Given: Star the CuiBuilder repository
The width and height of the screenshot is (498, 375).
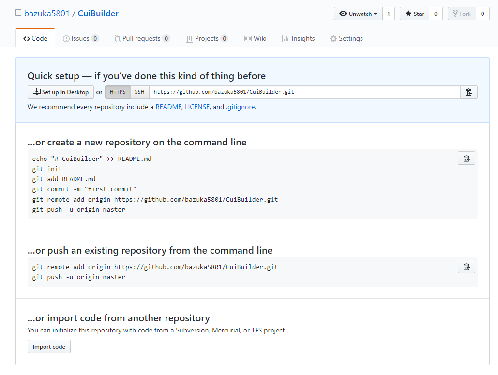Looking at the screenshot, I should pos(414,14).
